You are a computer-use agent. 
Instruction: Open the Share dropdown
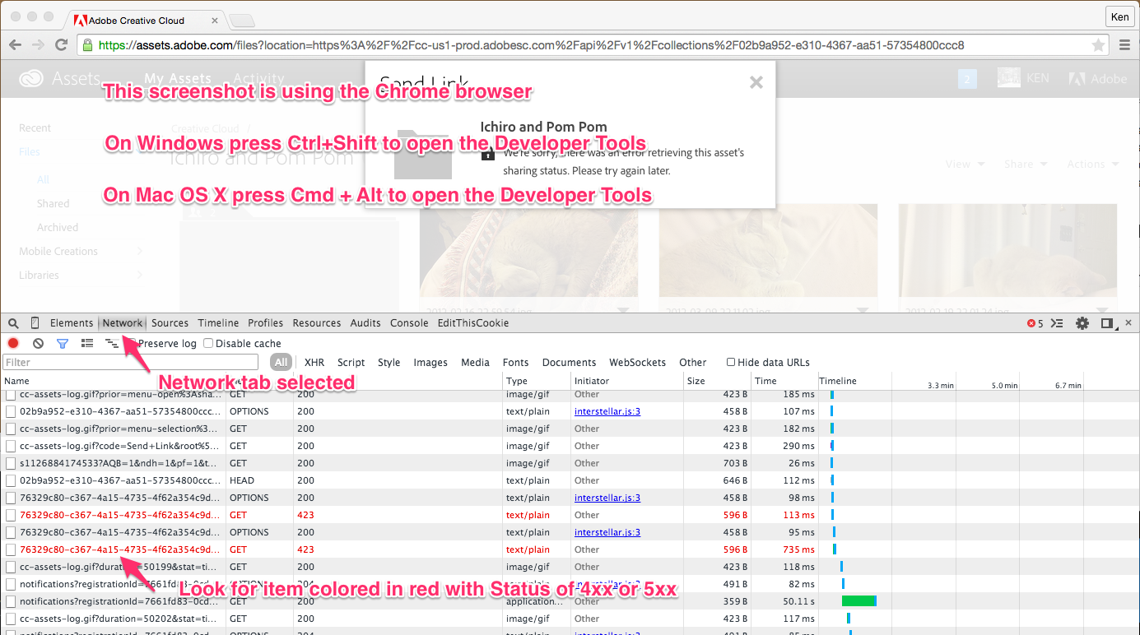[1026, 165]
